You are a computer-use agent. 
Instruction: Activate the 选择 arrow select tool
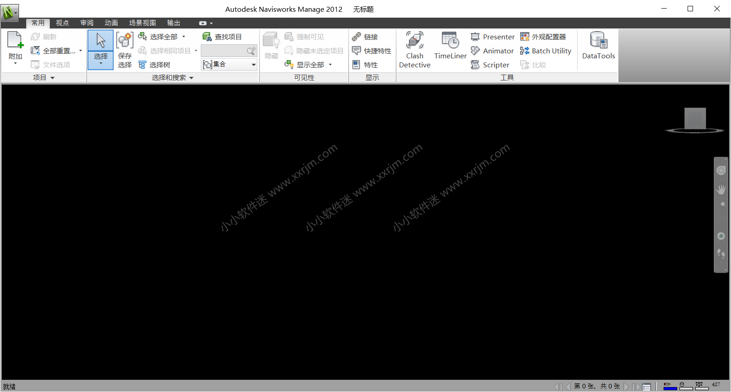[x=100, y=41]
